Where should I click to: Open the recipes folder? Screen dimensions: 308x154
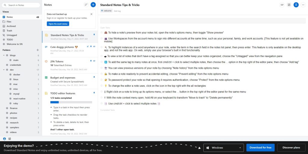21,118
